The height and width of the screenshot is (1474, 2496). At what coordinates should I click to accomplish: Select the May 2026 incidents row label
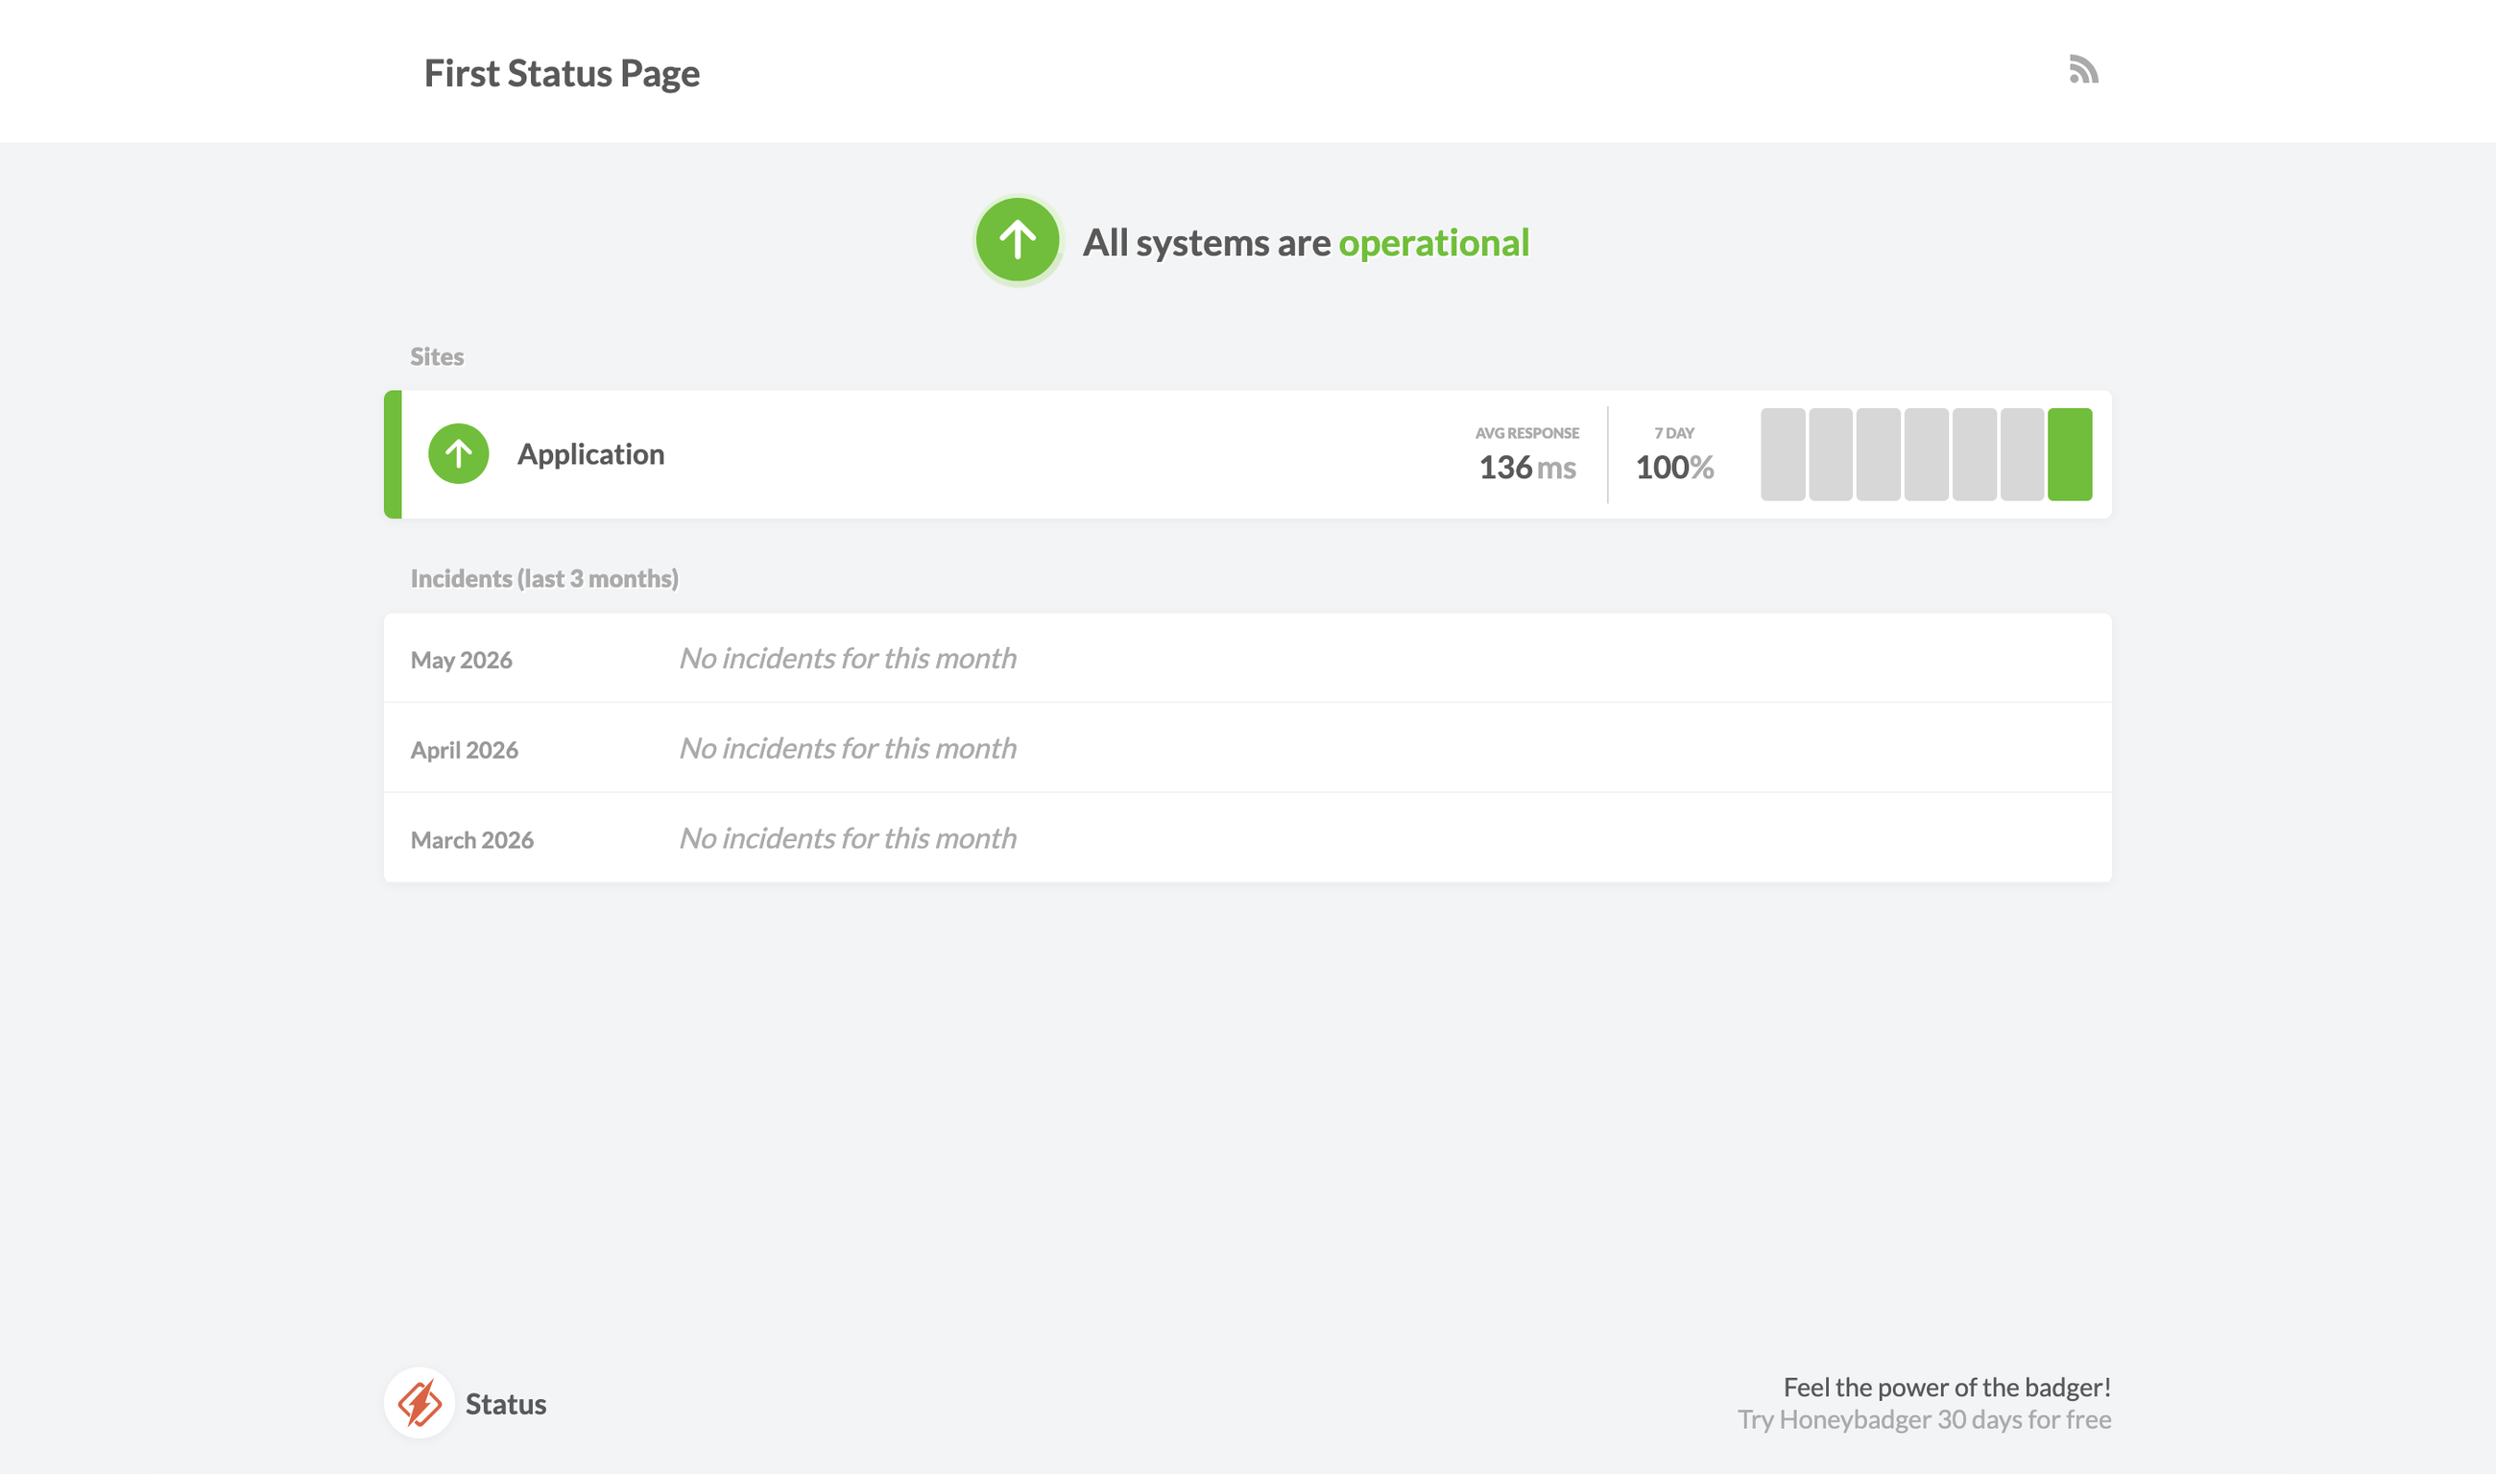pyautogui.click(x=462, y=660)
